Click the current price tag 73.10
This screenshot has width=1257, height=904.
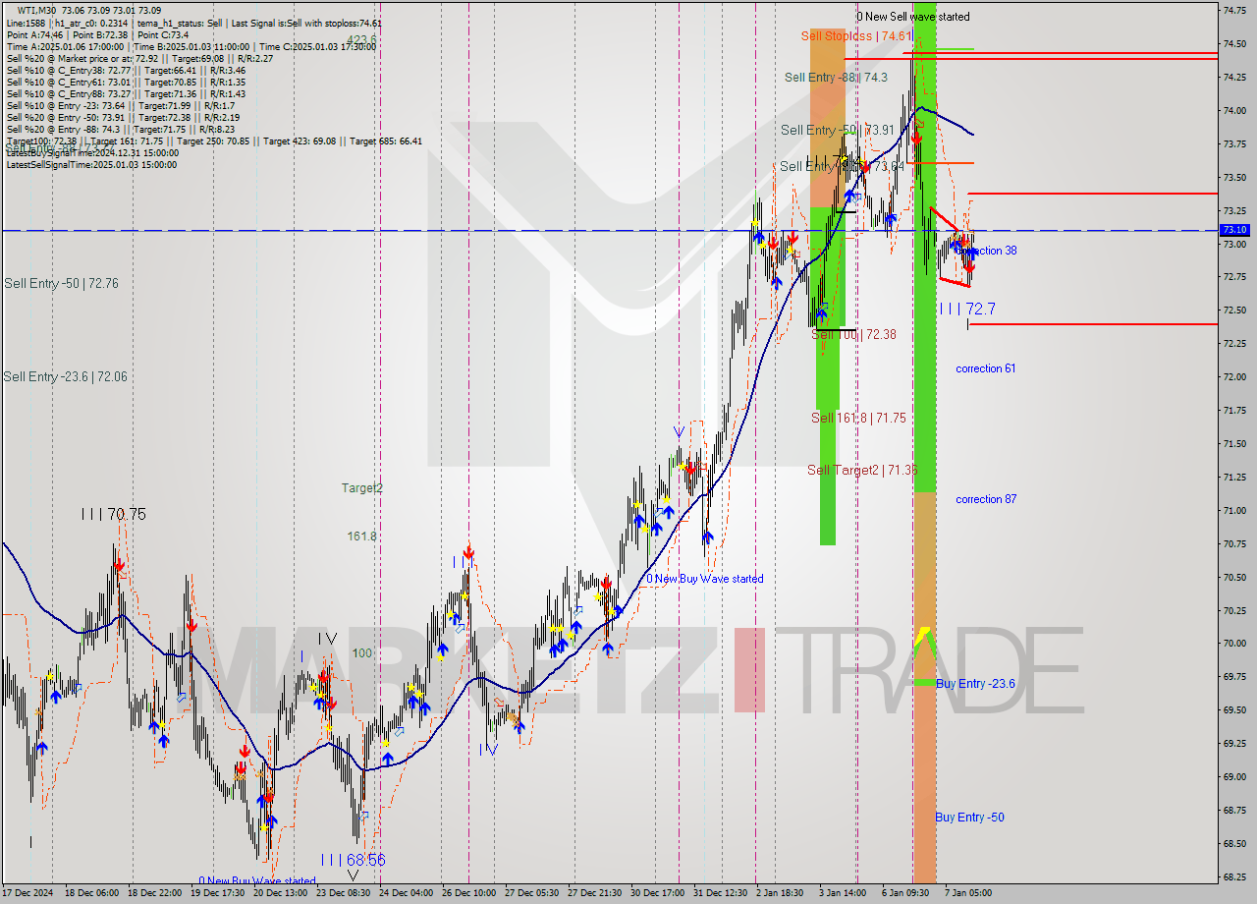click(x=1234, y=230)
